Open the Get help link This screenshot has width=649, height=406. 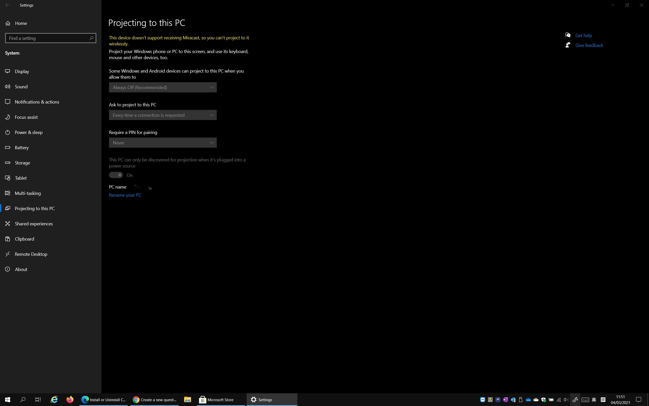(x=583, y=36)
